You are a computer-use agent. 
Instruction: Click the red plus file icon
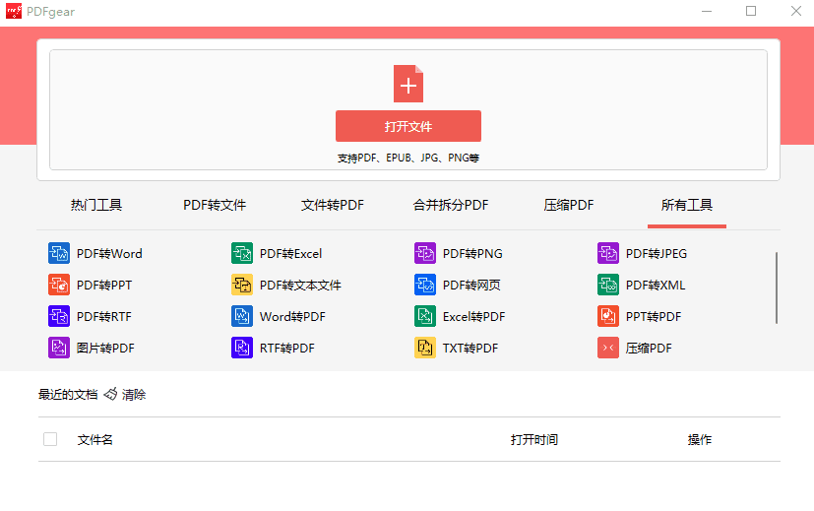407,84
